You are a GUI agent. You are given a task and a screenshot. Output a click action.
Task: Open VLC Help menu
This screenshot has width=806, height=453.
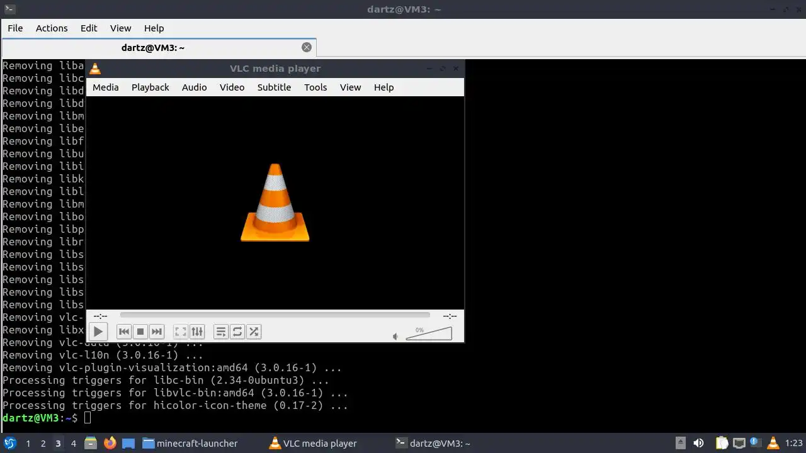click(x=384, y=87)
